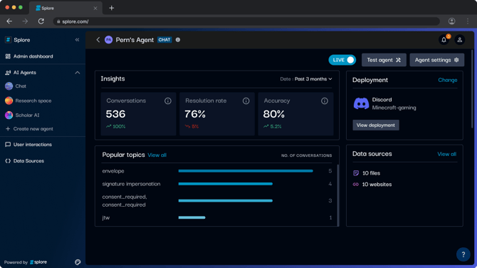
Task: Collapse the AI Agents section
Action: [x=78, y=73]
